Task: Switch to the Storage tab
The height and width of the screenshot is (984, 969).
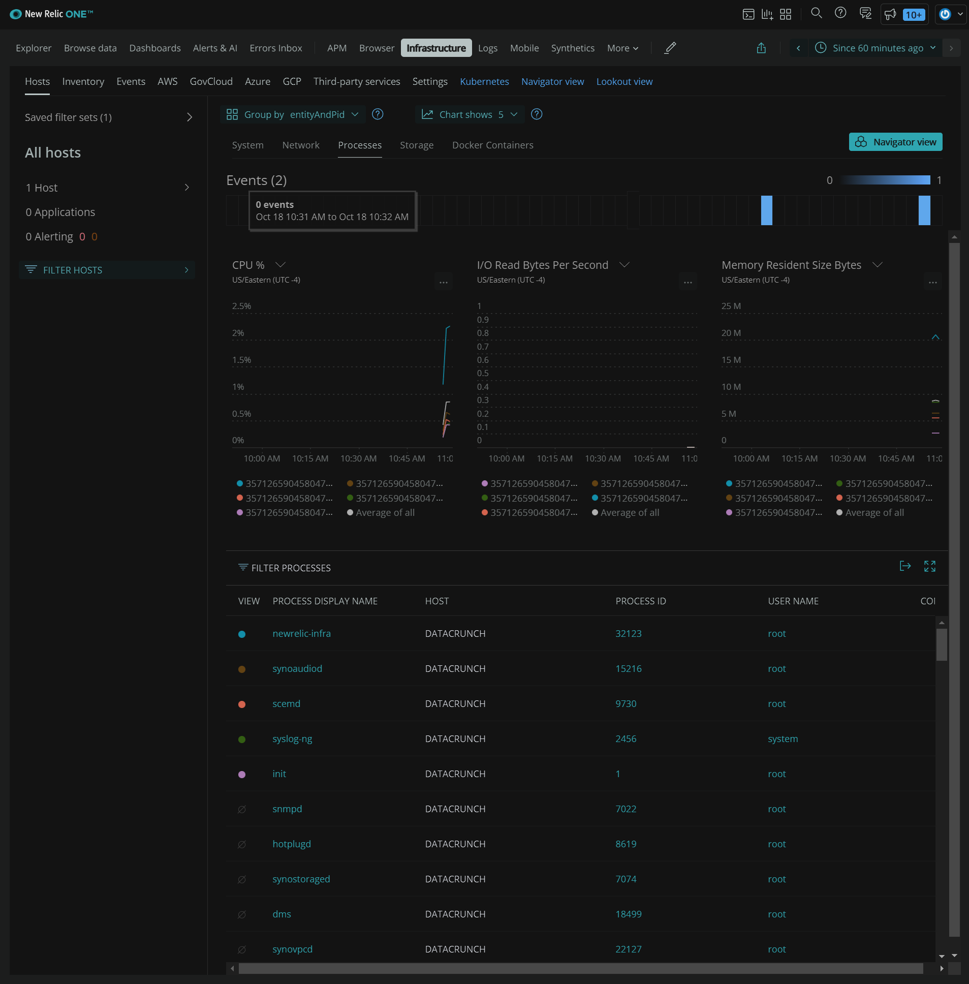Action: point(417,145)
